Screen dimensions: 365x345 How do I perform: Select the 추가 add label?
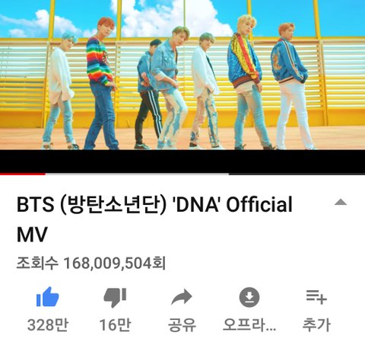point(316,325)
